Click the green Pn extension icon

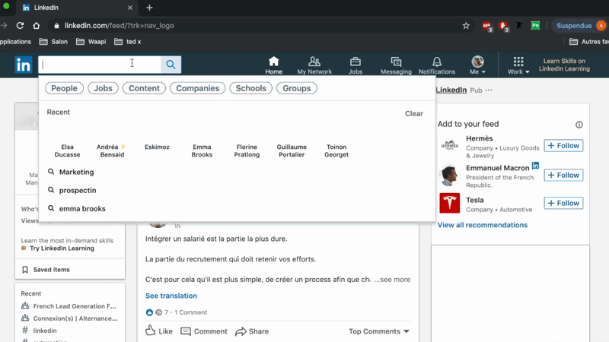point(536,26)
